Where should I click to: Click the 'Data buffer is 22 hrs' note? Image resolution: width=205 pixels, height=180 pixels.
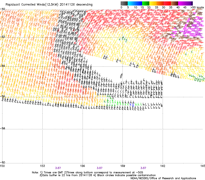[65, 175]
